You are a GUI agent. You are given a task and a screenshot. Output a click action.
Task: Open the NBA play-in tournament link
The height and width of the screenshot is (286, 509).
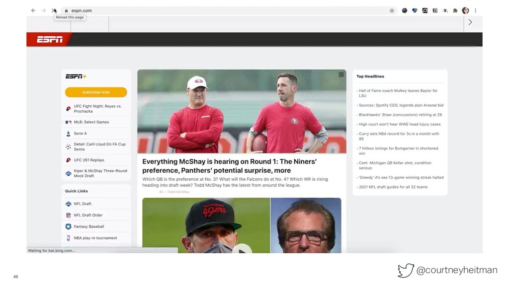coord(95,238)
